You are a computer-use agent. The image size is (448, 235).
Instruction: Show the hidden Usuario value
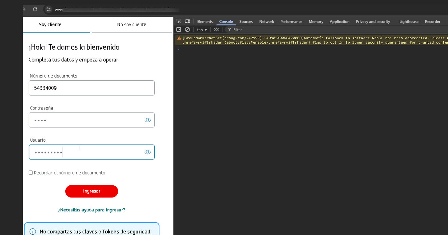click(147, 152)
